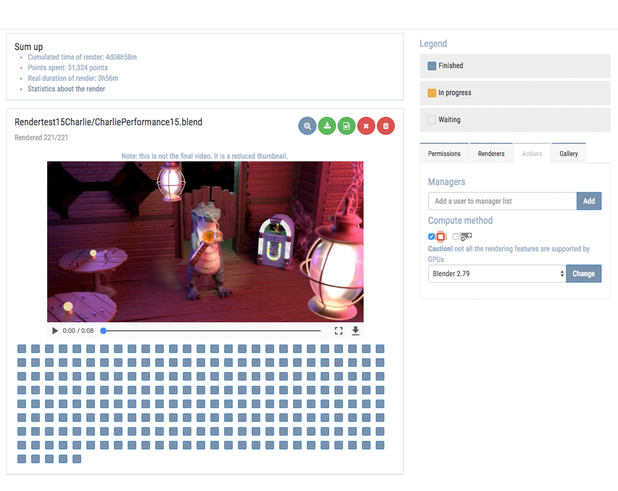
Task: Click the 0:00 / 0:08 video time display
Action: (x=78, y=331)
